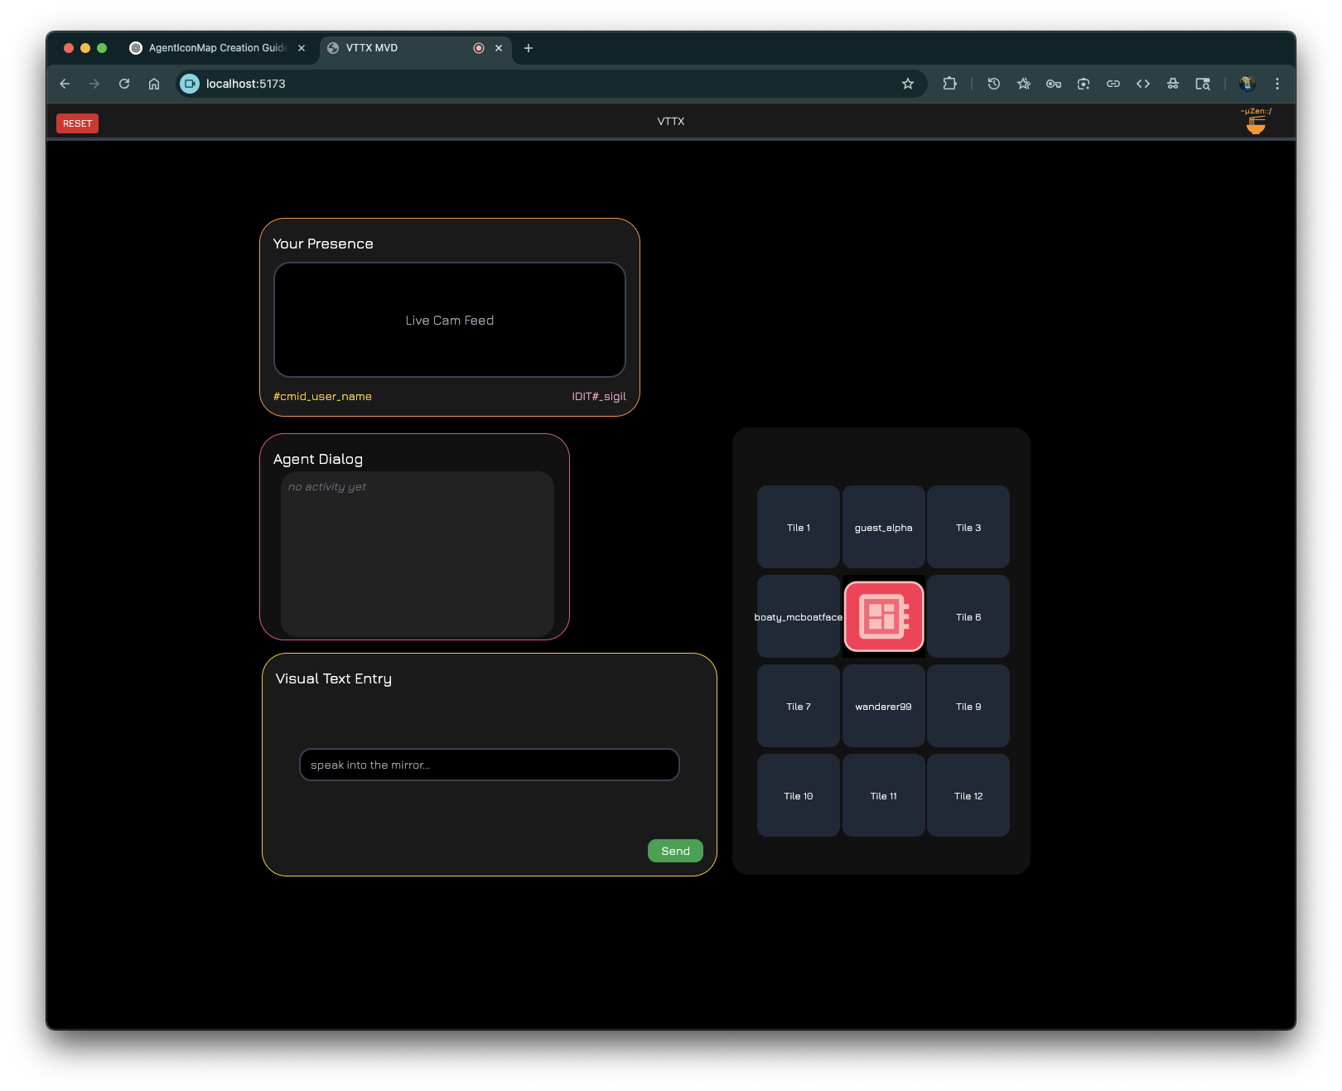Click the history clock extension icon

coord(994,84)
